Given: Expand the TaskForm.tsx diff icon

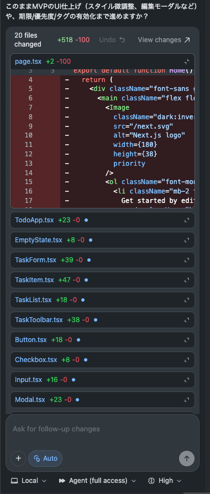Looking at the screenshot, I should point(187,260).
